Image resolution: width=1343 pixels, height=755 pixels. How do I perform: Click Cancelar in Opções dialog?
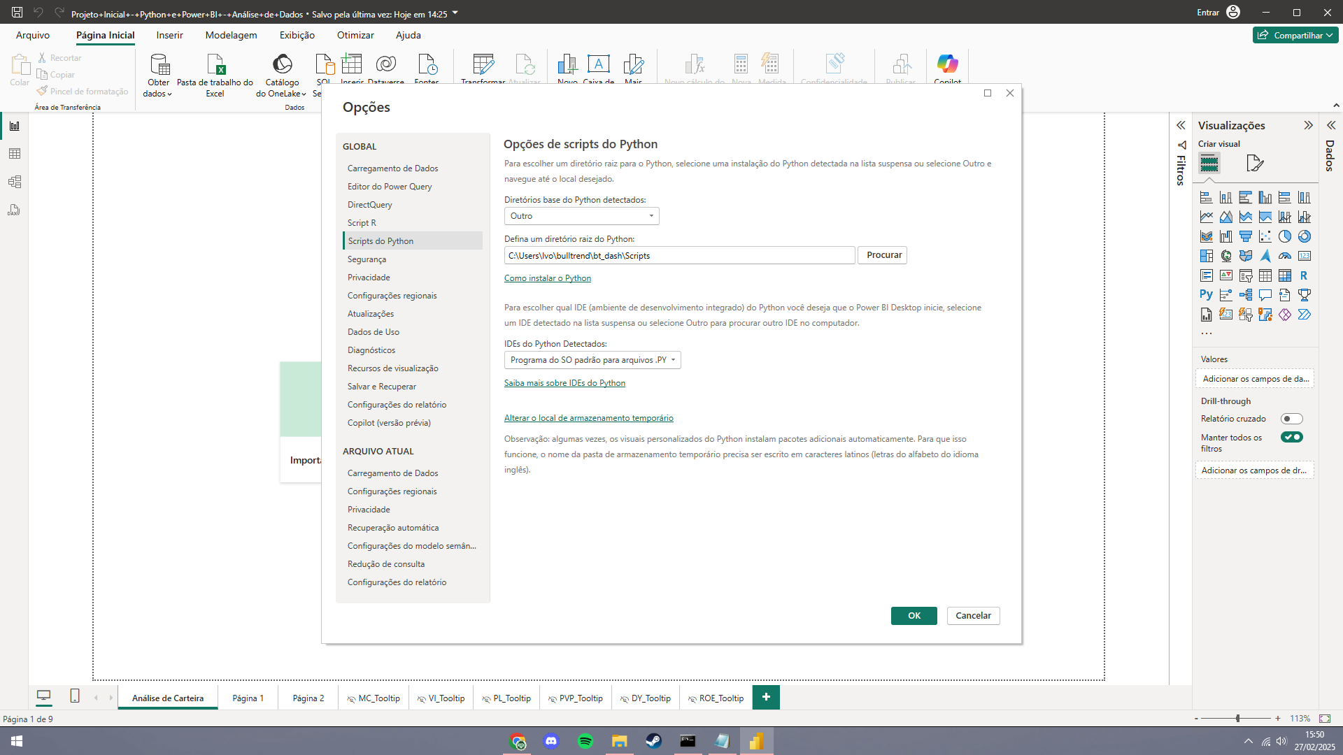(x=973, y=616)
